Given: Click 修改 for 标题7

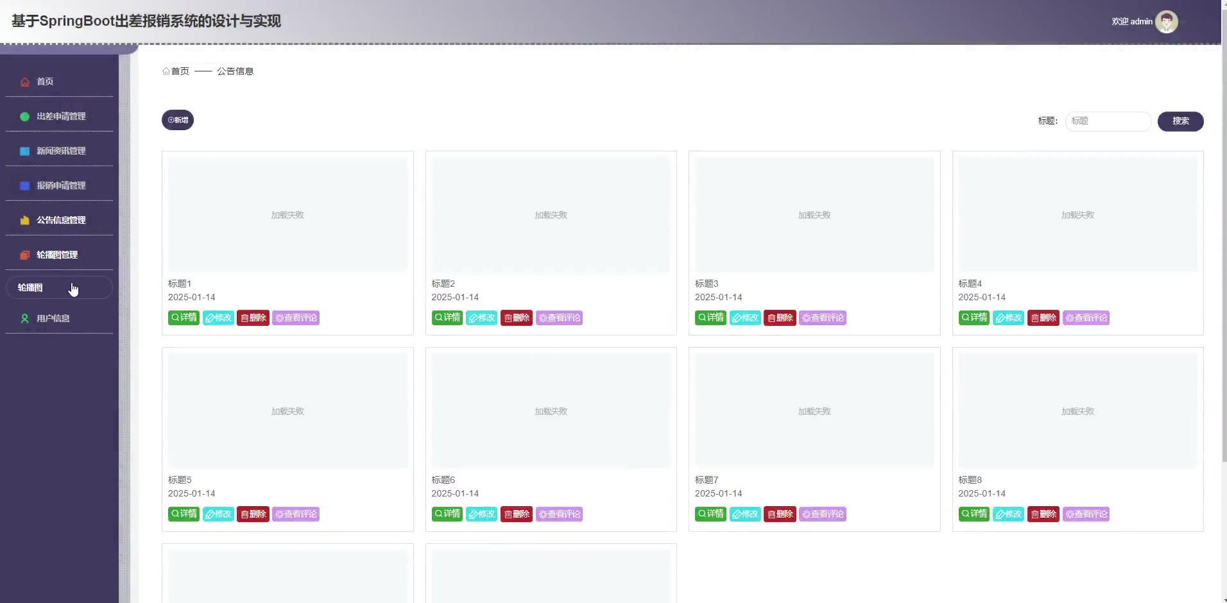Looking at the screenshot, I should [x=745, y=514].
